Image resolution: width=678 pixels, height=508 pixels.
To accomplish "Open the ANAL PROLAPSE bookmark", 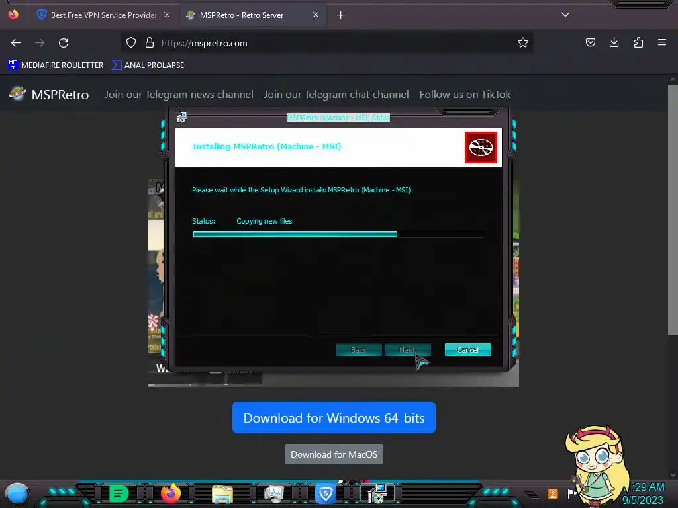I will 148,65.
